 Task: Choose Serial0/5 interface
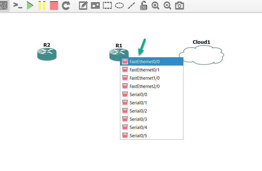coord(152,135)
